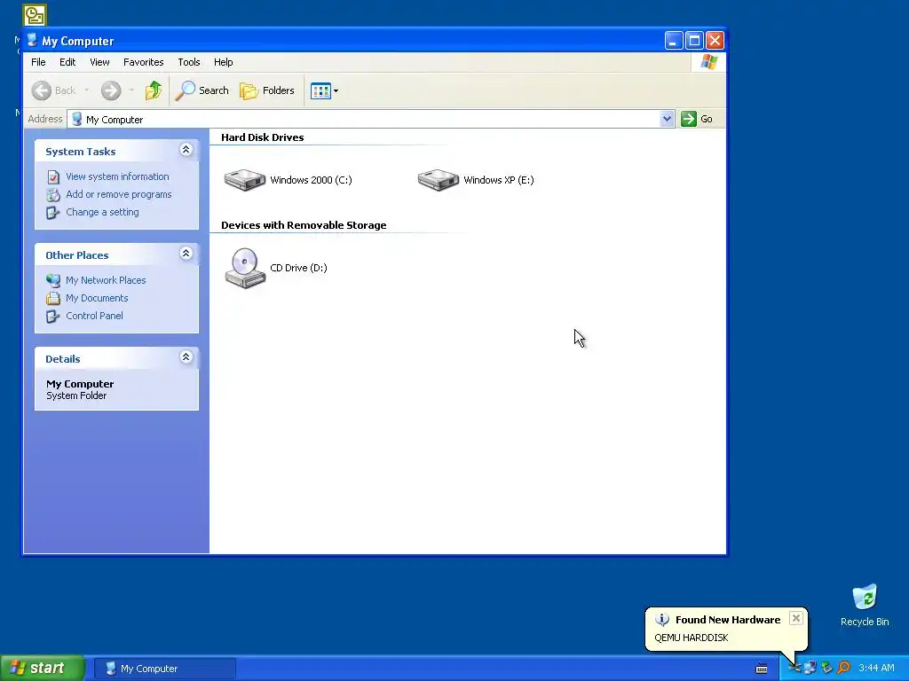Viewport: 909px width, 681px height.
Task: Open Control Panel link
Action: click(x=94, y=316)
